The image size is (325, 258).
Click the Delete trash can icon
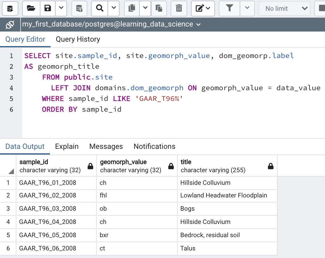(x=179, y=9)
